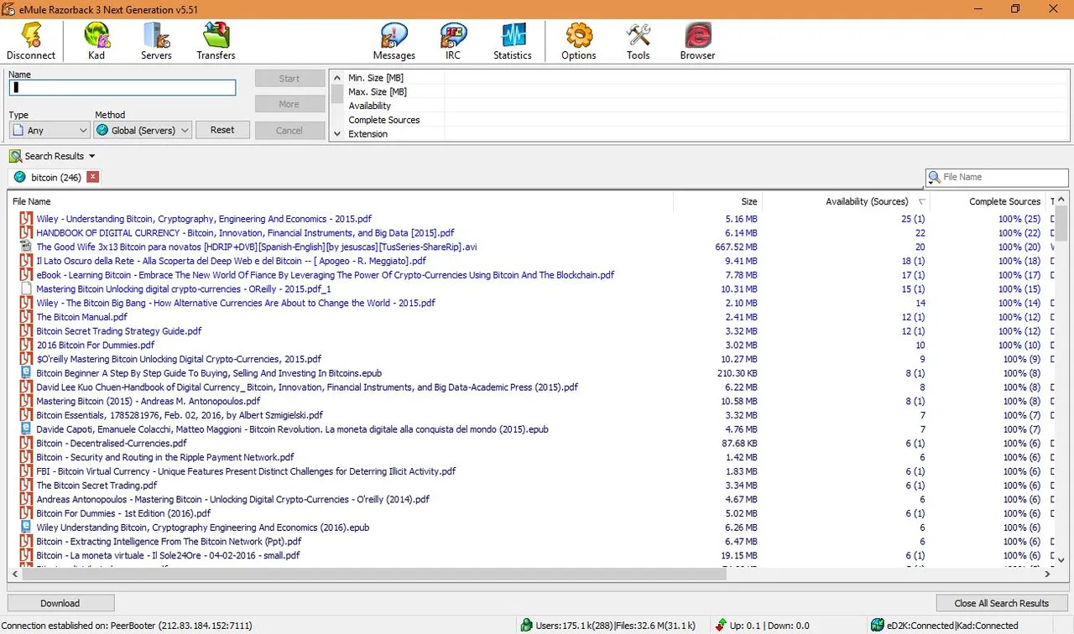Click epub icon of Bitcoin Beginner Step By Step
This screenshot has width=1074, height=634.
[x=25, y=373]
